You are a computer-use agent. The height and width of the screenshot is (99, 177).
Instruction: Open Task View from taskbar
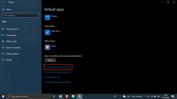click(x=54, y=96)
